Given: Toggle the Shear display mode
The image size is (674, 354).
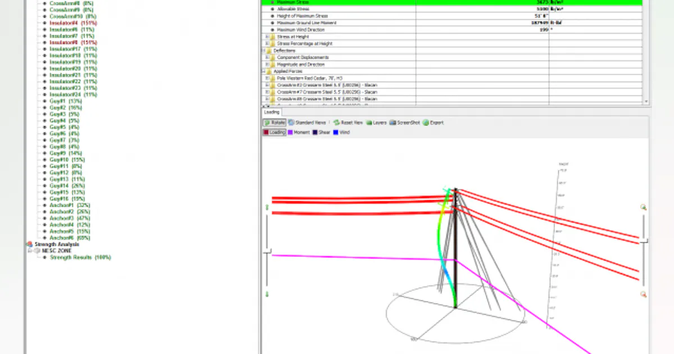Looking at the screenshot, I should tap(322, 133).
